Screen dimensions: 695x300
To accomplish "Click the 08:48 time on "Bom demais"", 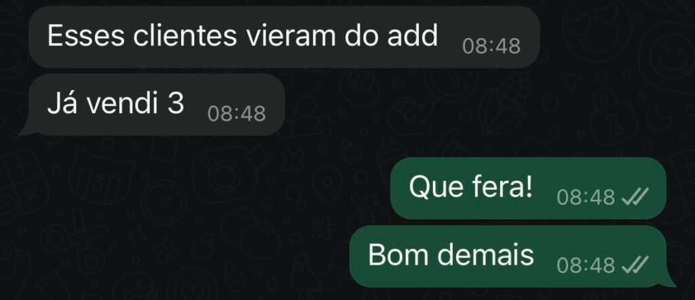I will click(586, 265).
